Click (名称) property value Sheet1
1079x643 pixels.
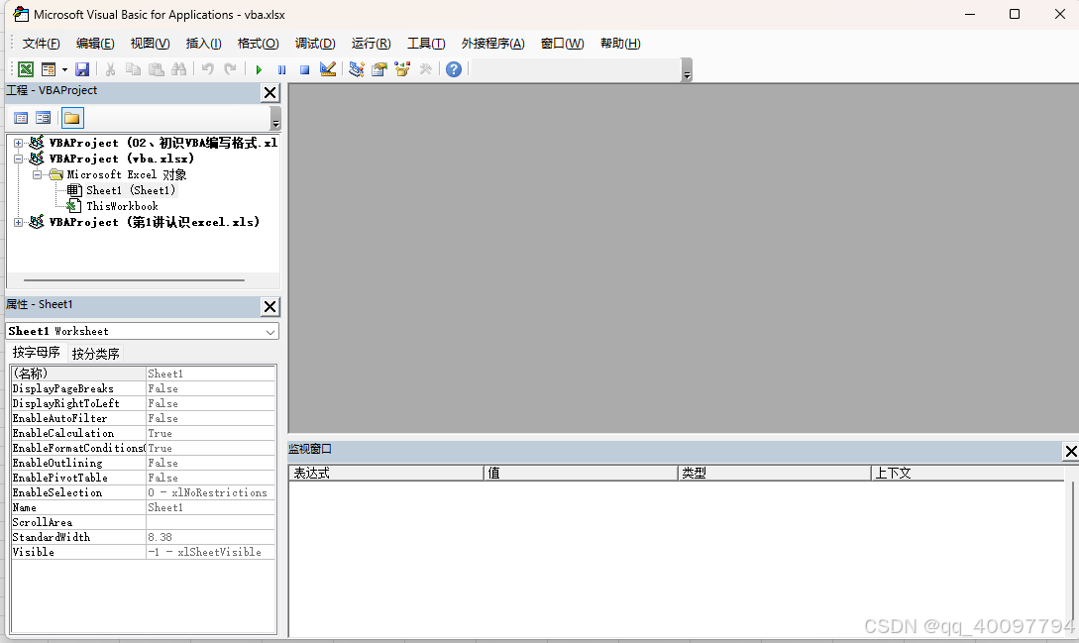pos(211,374)
